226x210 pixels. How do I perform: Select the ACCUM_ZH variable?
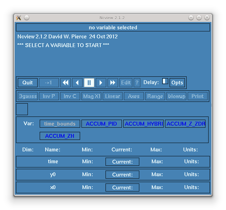[x=60, y=136]
